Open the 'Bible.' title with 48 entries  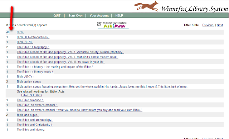pos(20,32)
